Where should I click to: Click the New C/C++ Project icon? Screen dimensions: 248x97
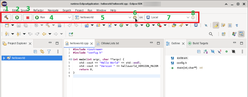point(87,25)
